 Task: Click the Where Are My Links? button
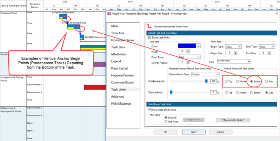233,120
